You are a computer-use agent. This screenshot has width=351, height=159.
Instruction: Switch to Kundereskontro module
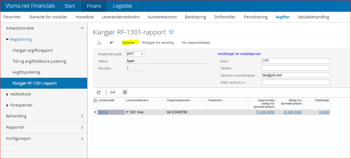point(162,17)
